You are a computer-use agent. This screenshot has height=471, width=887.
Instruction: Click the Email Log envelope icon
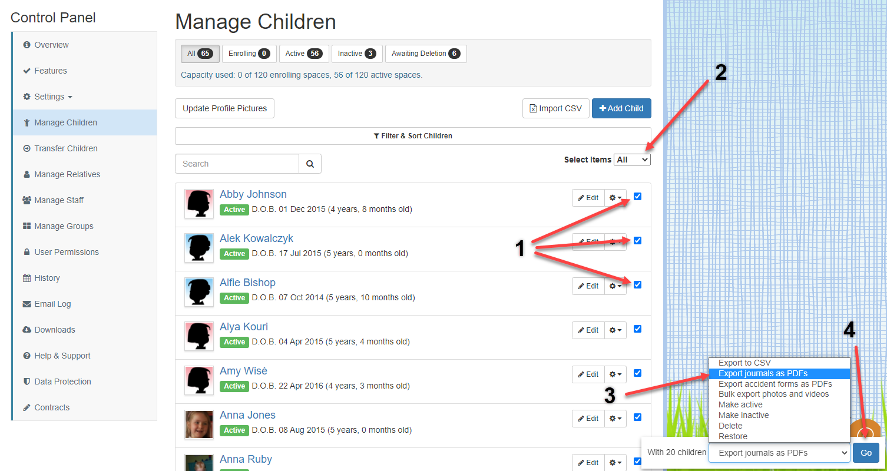coord(27,304)
